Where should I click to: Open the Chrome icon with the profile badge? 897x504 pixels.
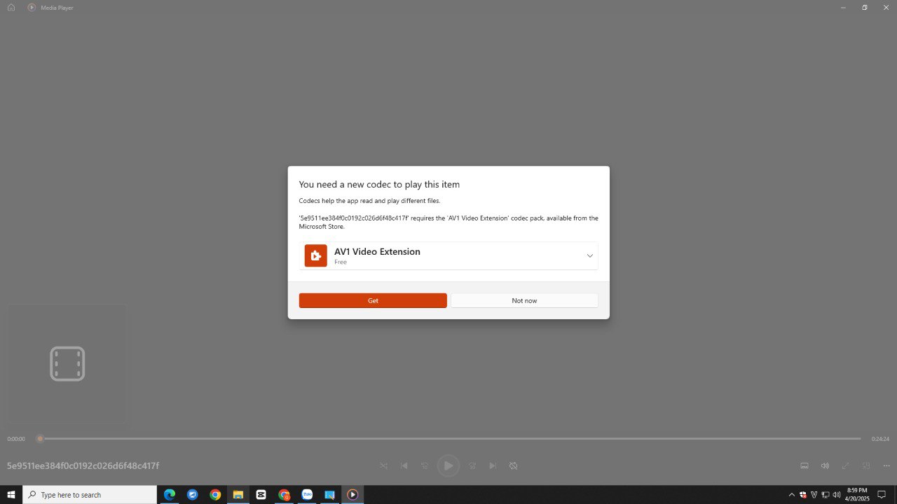click(284, 494)
